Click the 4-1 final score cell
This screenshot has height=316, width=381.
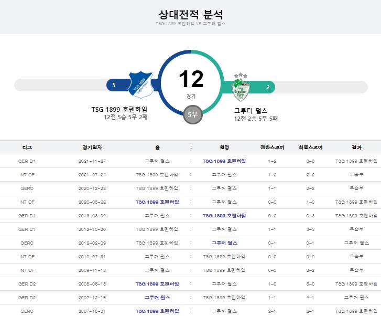pyautogui.click(x=311, y=298)
